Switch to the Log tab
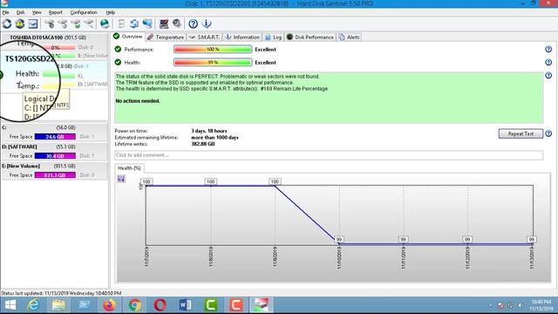558x314 pixels. [273, 37]
